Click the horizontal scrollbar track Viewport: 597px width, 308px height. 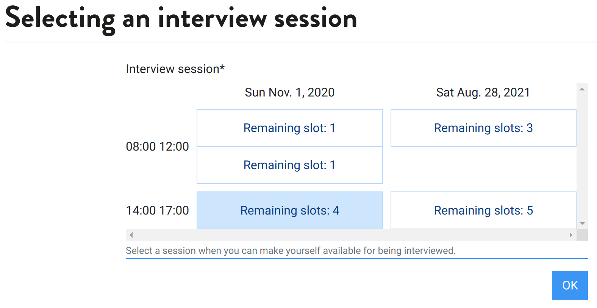[351, 235]
